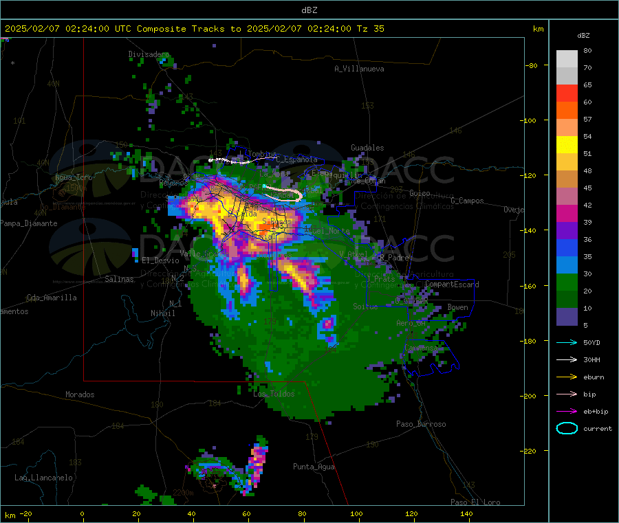Click the Soitue place label
Image resolution: width=619 pixels, height=523 pixels.
tap(365, 307)
